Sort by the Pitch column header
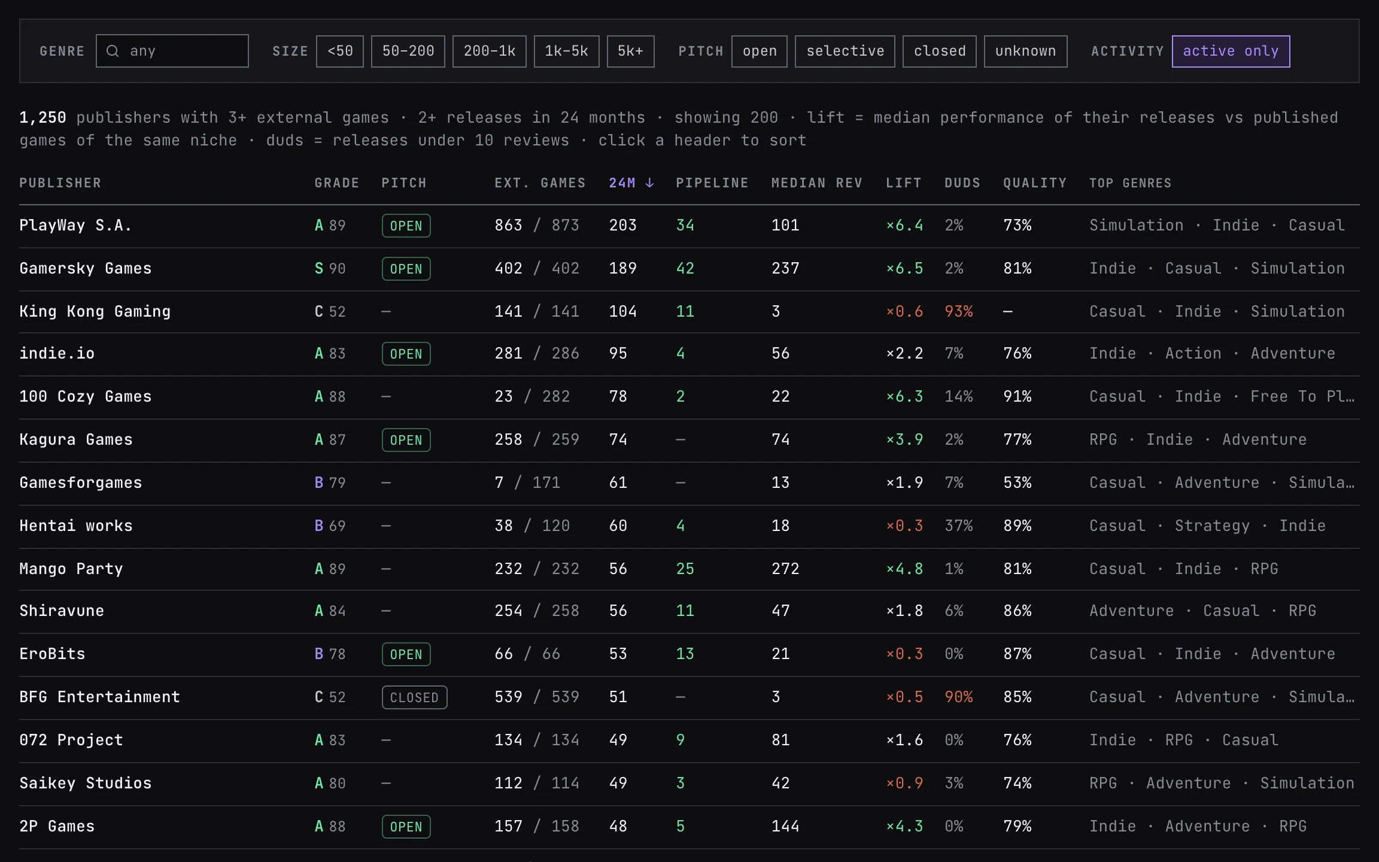The height and width of the screenshot is (862, 1379). pos(404,183)
